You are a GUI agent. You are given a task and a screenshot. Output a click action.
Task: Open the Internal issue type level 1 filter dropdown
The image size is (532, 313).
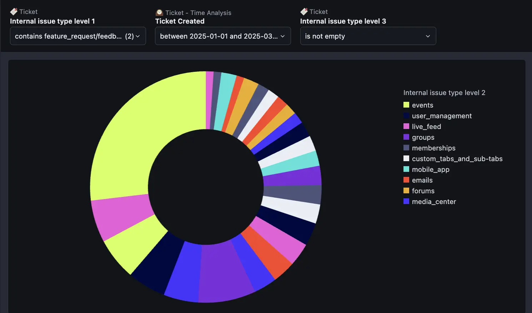(x=78, y=36)
